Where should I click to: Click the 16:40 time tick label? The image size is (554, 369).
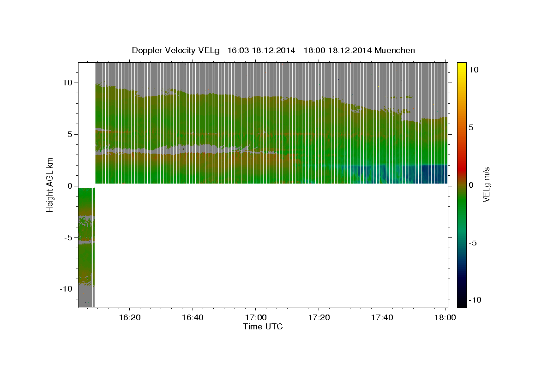193,318
